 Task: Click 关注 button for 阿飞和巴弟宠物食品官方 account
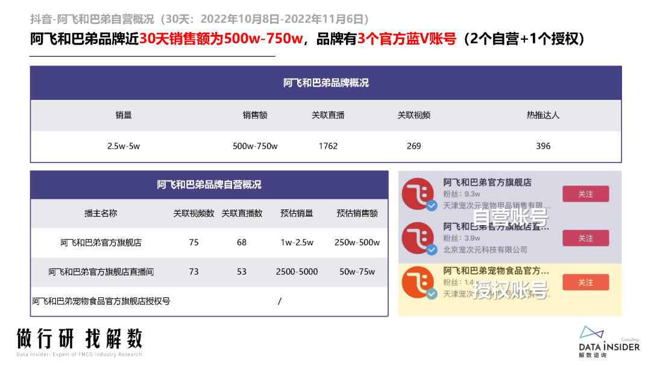[x=585, y=282]
